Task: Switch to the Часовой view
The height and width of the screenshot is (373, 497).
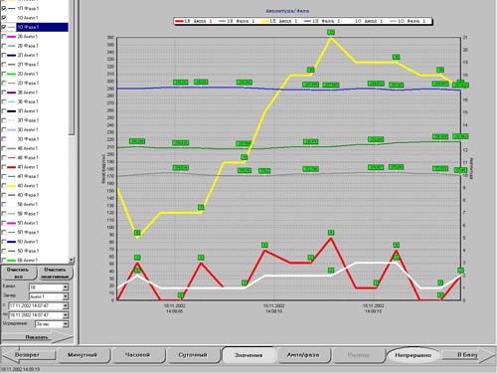Action: (137, 355)
